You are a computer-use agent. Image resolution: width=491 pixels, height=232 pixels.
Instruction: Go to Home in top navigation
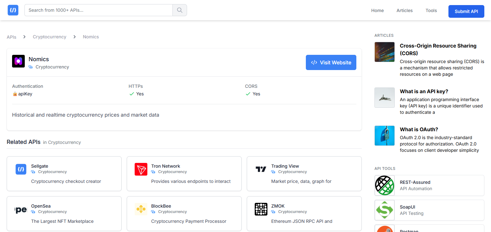click(378, 10)
